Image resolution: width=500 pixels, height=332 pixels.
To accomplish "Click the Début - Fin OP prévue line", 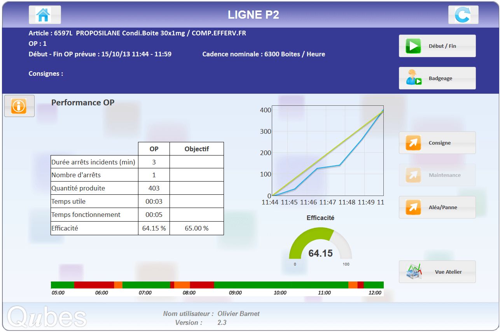I will pos(100,54).
